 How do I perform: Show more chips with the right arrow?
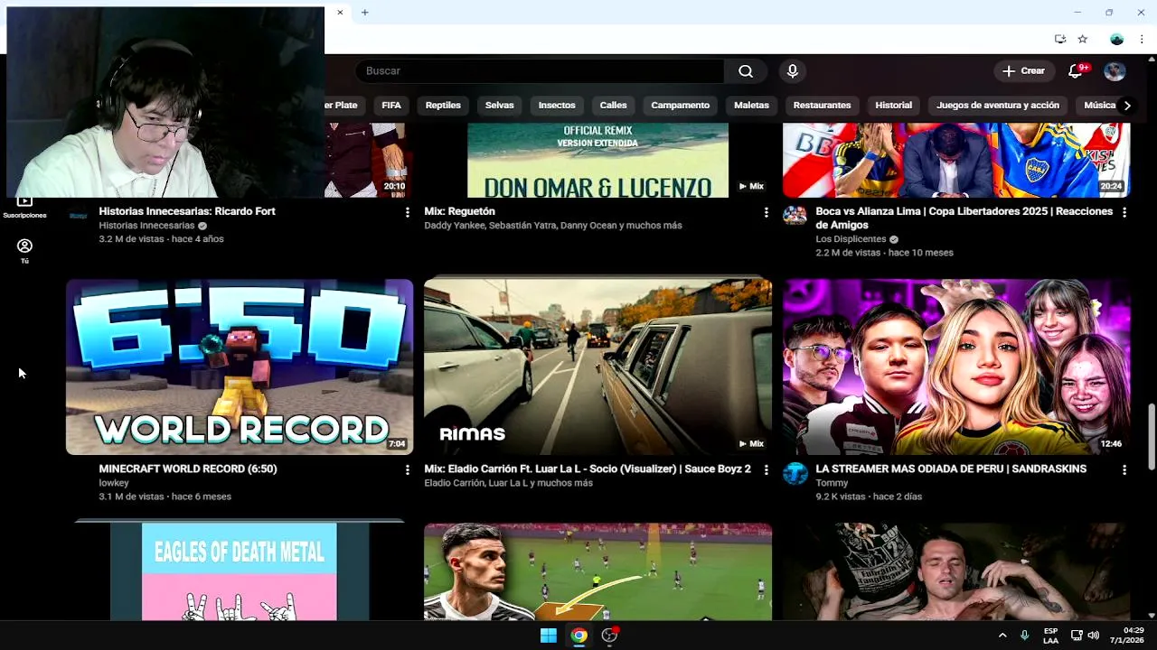click(x=1127, y=106)
